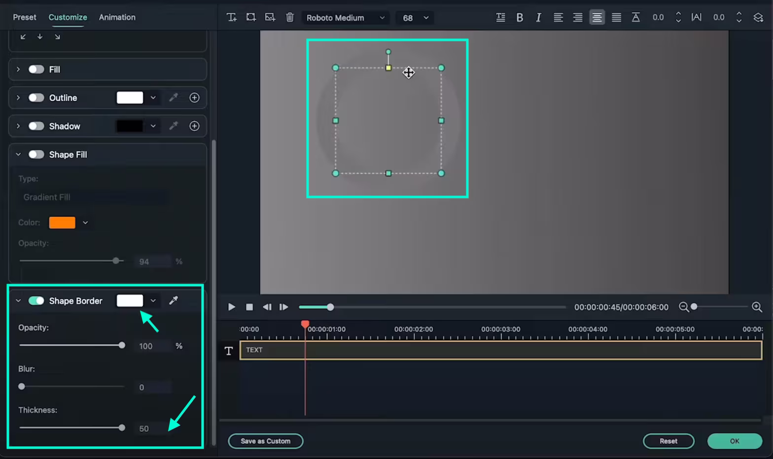Enable the Fill toggle

tap(36, 69)
